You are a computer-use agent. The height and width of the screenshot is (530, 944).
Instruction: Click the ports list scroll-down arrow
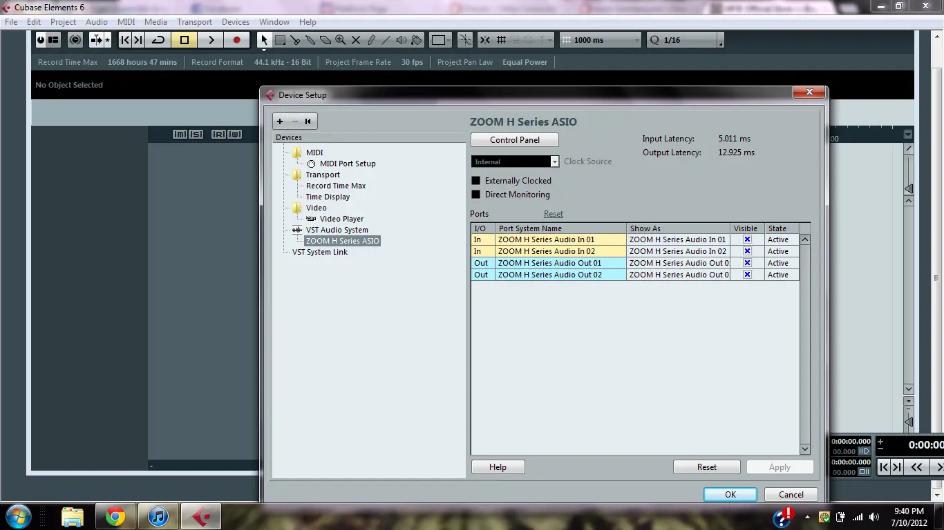(x=805, y=449)
